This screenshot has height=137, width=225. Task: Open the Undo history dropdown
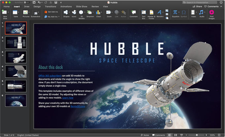point(42,2)
